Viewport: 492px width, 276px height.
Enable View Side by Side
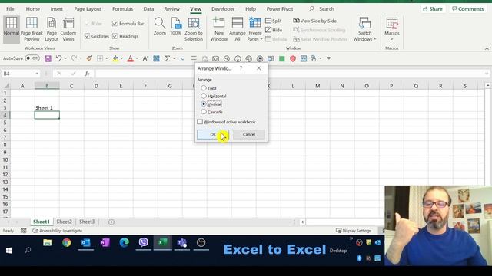pos(314,21)
